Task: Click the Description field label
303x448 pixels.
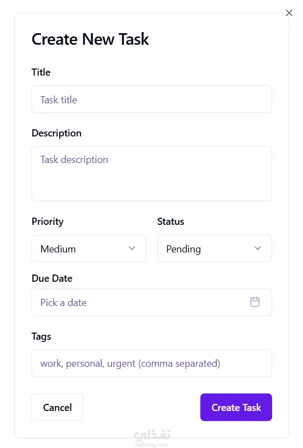Action: click(56, 133)
